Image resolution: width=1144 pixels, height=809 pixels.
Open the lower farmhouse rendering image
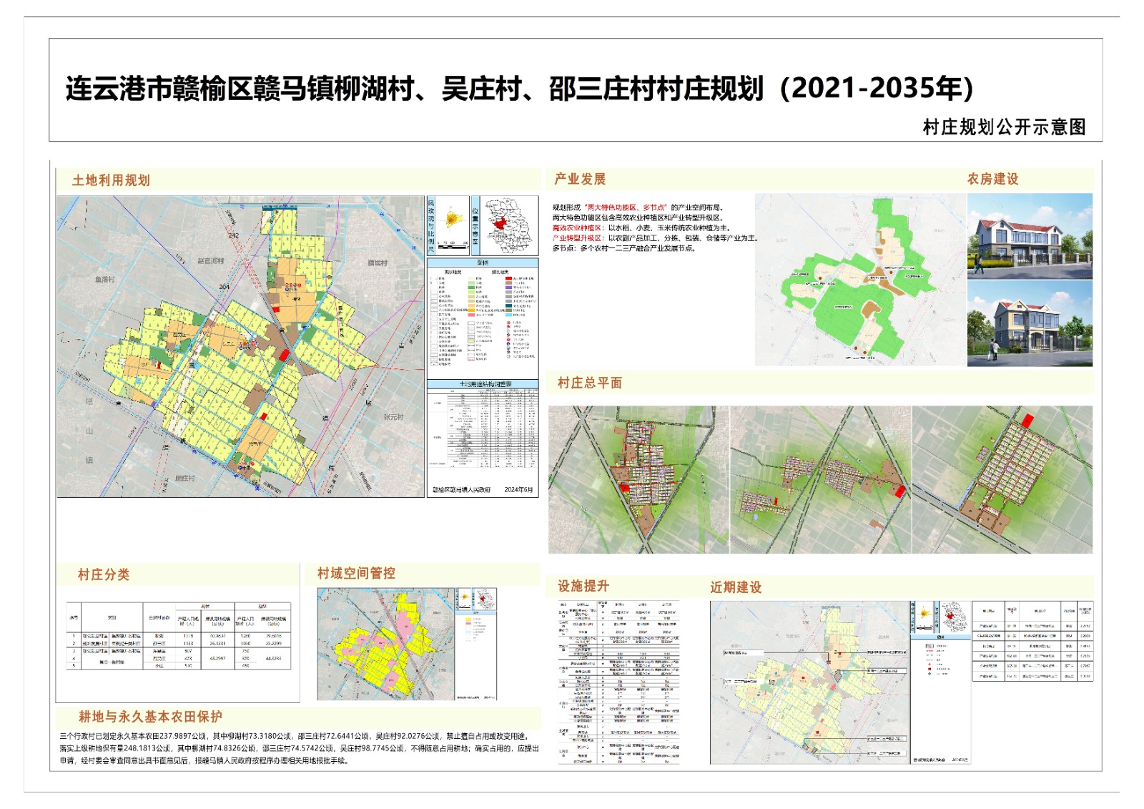[x=1030, y=323]
